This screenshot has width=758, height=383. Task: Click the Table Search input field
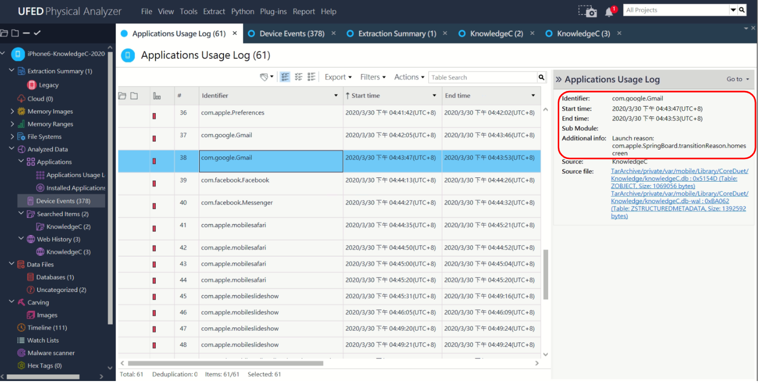[x=483, y=77]
